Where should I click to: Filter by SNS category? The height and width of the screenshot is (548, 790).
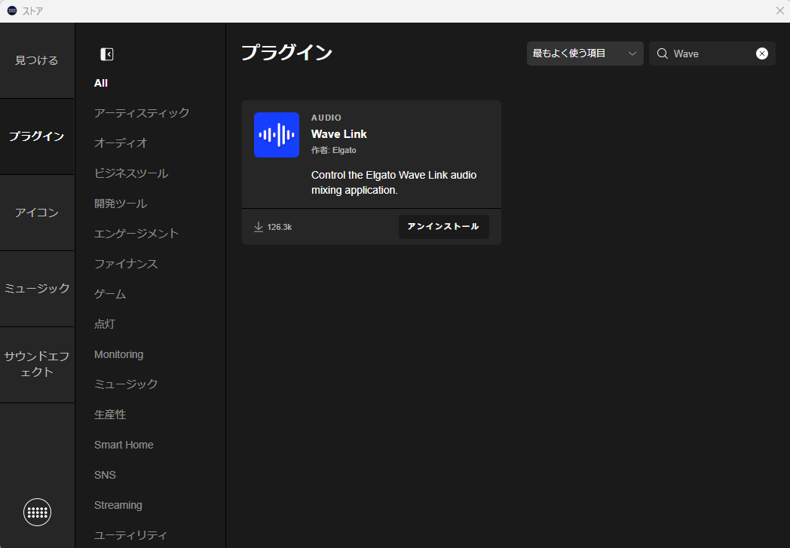(105, 475)
